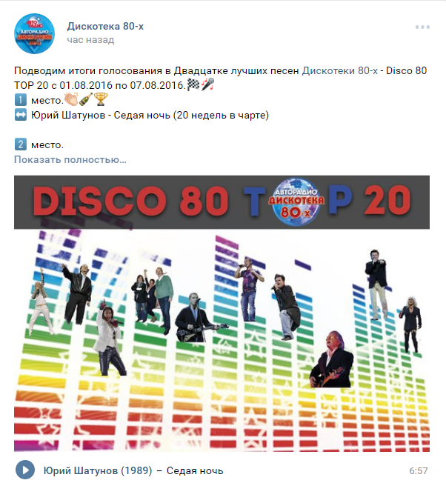
Task: Click the Седая ночь song title
Action: pyautogui.click(x=195, y=471)
